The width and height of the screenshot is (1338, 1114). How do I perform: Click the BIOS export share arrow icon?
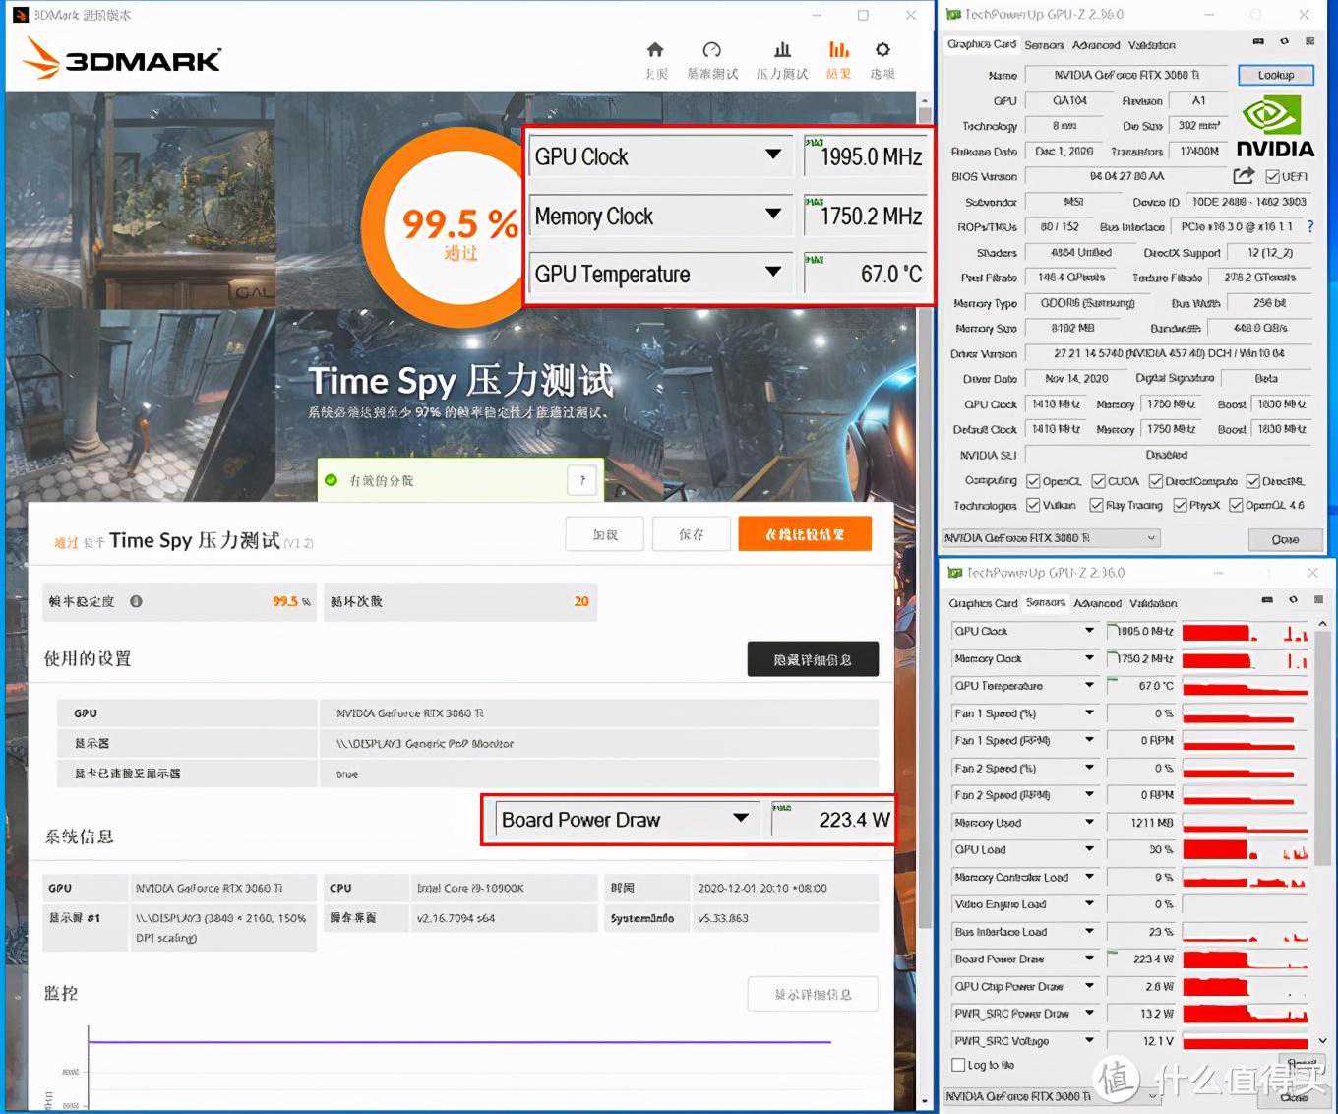pyautogui.click(x=1244, y=176)
